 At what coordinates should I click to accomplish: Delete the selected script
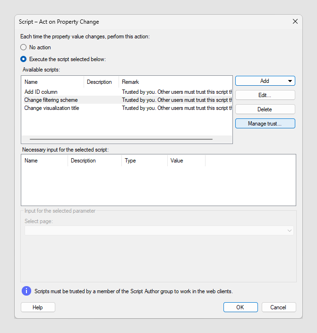coord(265,109)
